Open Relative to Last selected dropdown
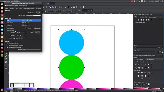The width and height of the screenshot is (164, 92). (155, 60)
